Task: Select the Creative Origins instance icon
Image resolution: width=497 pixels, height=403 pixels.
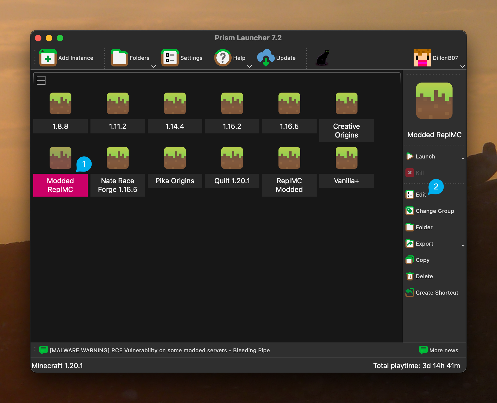Action: (347, 103)
